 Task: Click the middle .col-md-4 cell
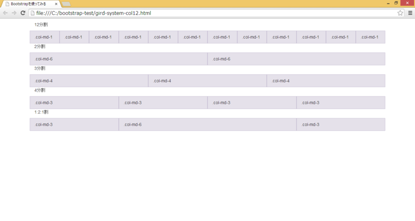point(208,81)
